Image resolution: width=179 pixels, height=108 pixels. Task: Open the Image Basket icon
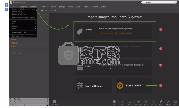[54, 102]
